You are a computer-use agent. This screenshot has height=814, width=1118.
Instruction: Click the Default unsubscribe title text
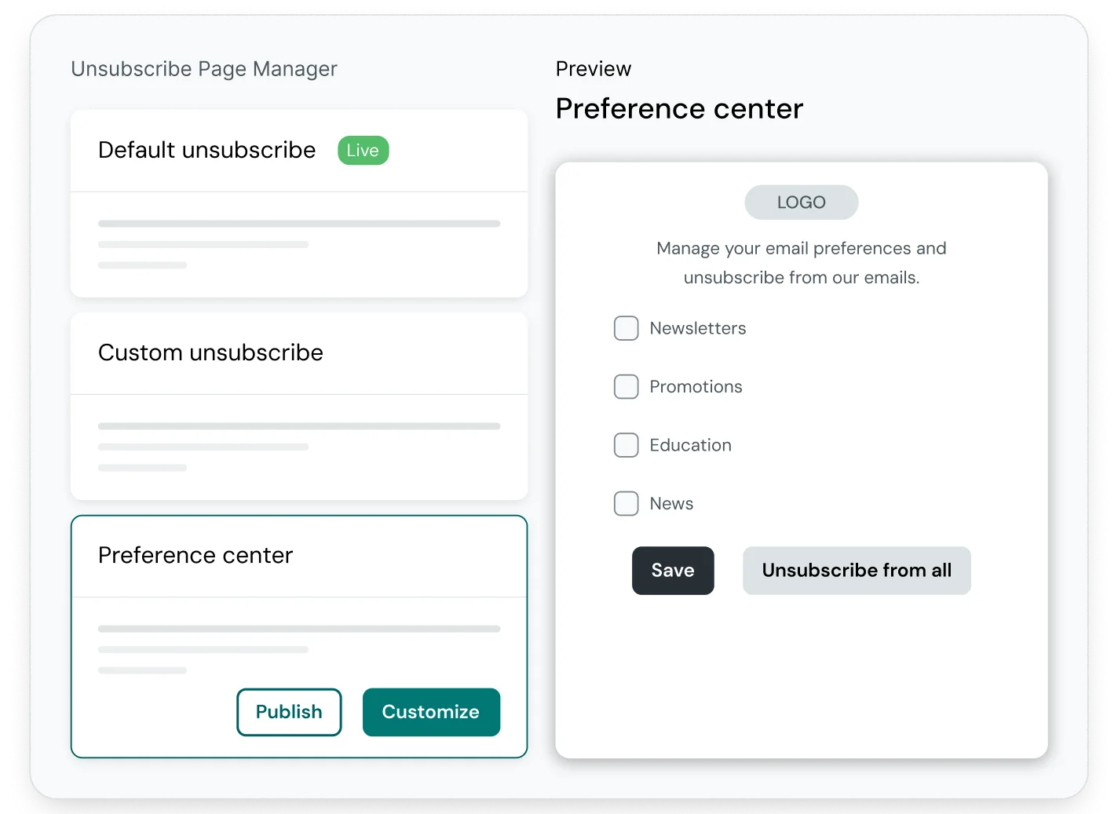pos(206,150)
